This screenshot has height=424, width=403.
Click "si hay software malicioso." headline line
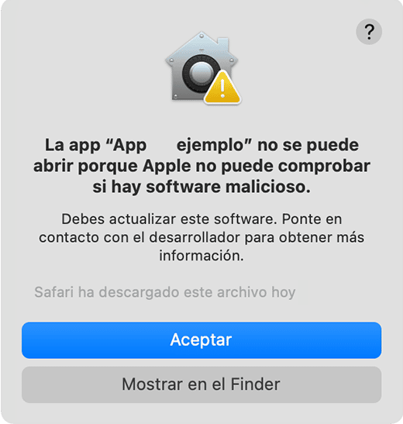201,187
